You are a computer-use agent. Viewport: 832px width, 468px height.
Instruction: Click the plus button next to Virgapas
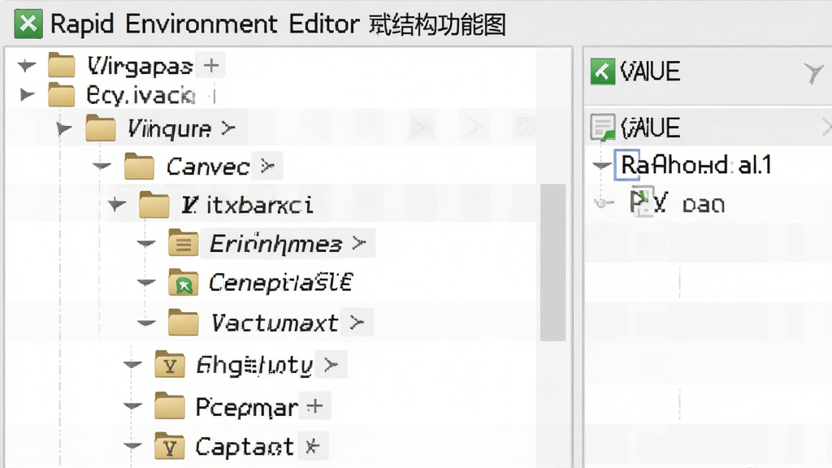pos(211,65)
